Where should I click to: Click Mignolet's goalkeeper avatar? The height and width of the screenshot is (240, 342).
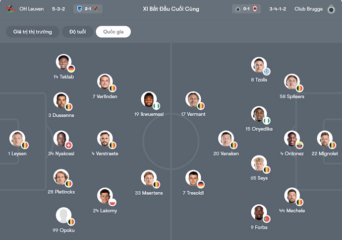[325, 139]
